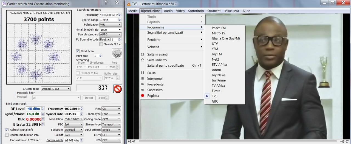Open the Spectrum Inverted dropdown
The height and width of the screenshot is (144, 351).
click(73, 130)
